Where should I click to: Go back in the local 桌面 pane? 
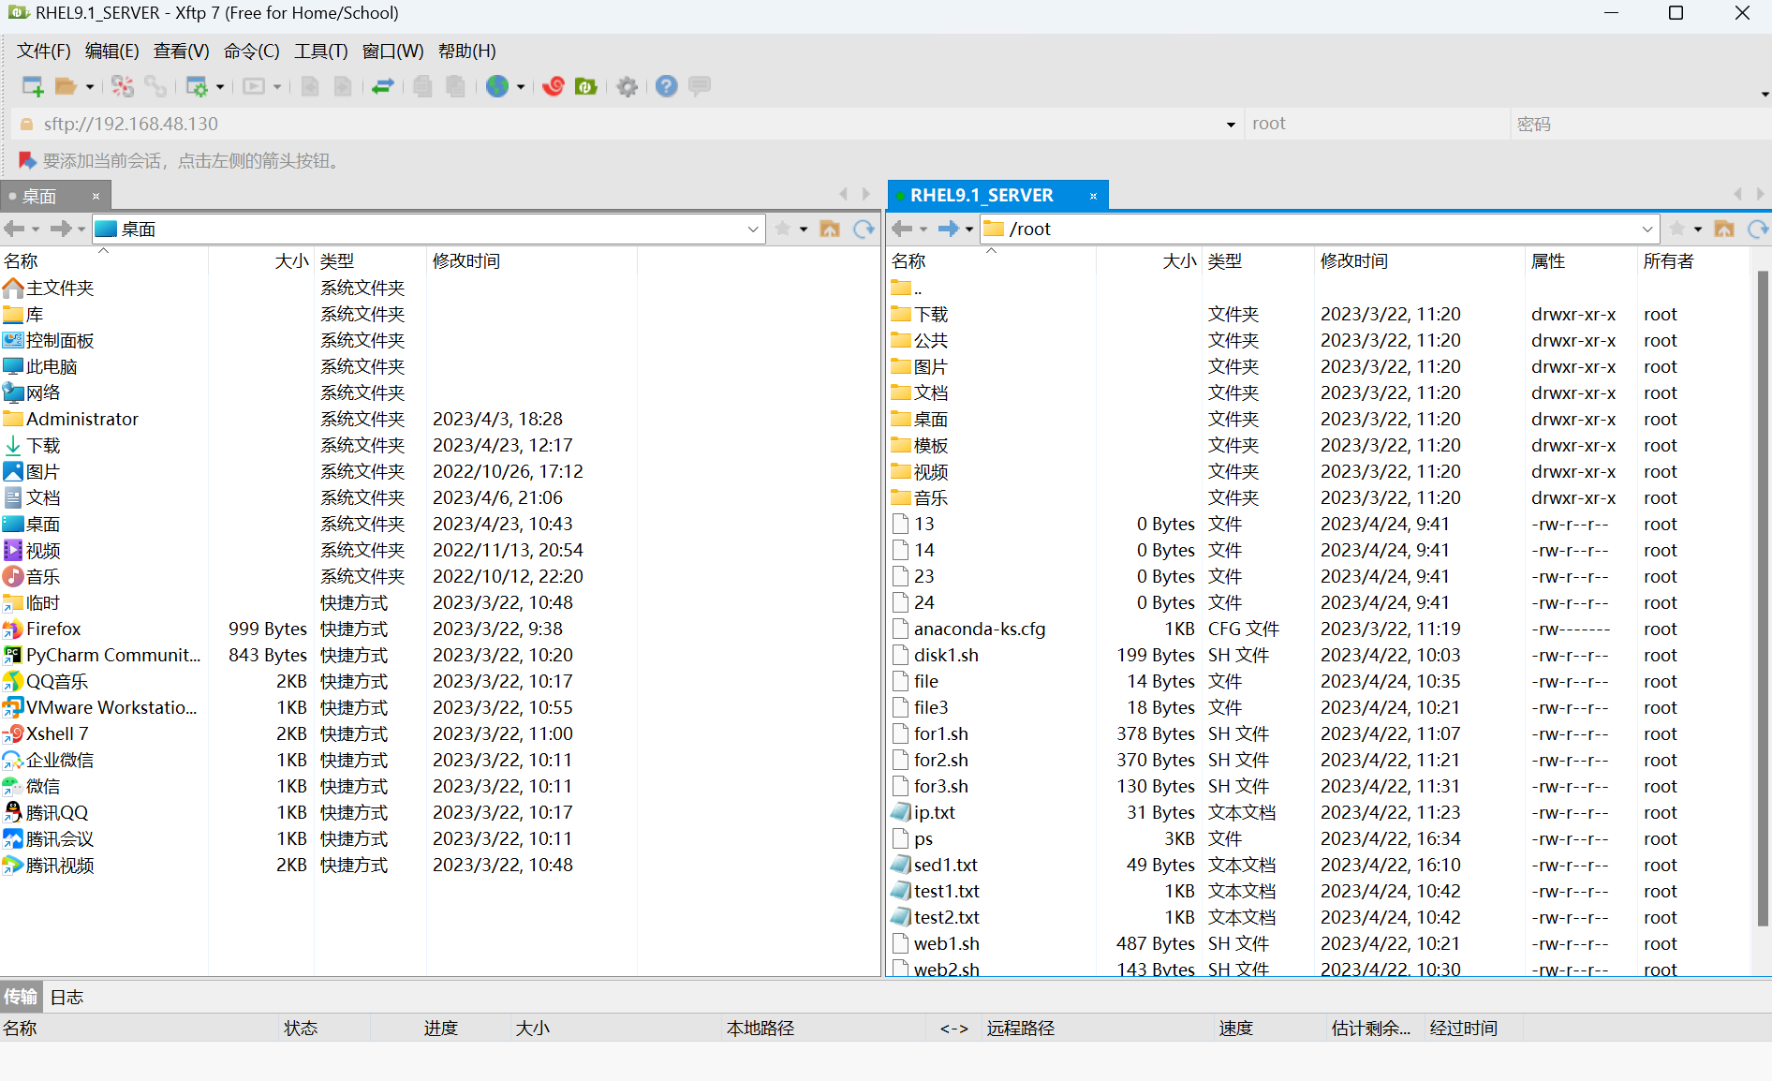click(x=14, y=229)
